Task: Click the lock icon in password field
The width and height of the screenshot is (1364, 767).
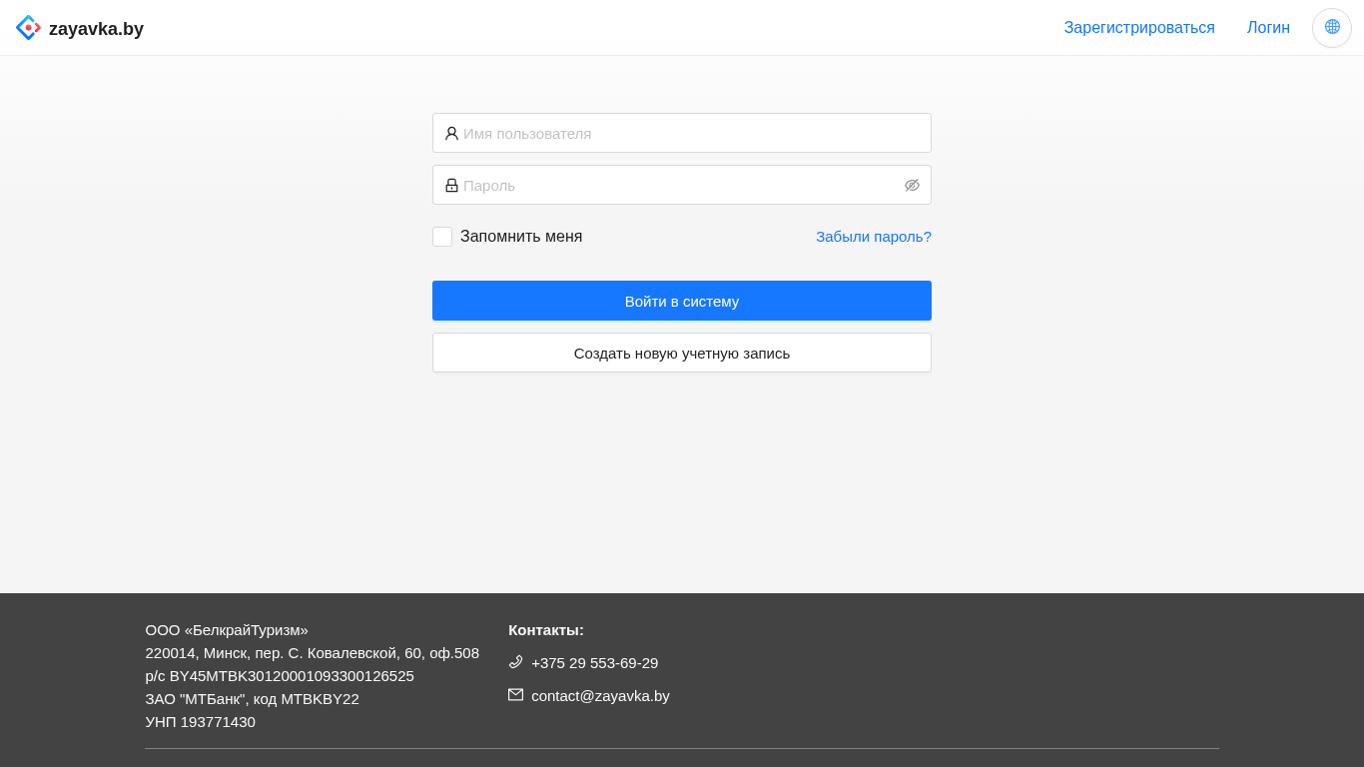Action: point(451,185)
